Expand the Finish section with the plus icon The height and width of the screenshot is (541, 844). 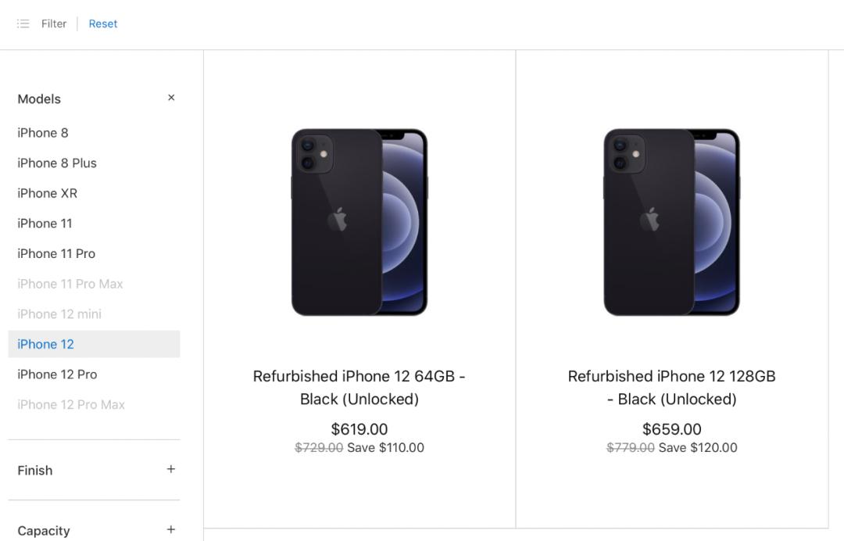tap(170, 468)
